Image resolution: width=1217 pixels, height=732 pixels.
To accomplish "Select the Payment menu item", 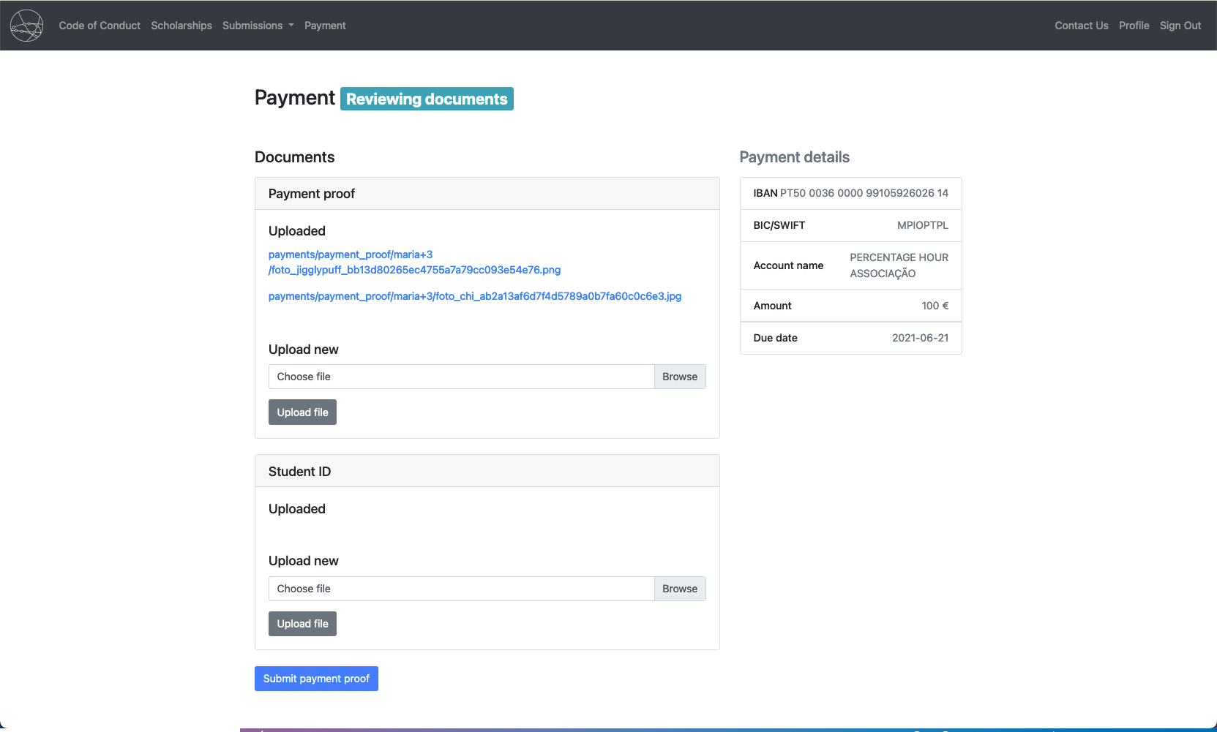I will tap(325, 25).
